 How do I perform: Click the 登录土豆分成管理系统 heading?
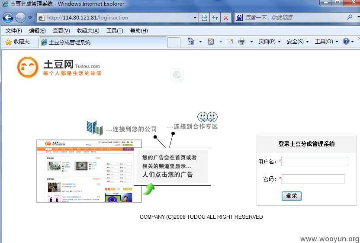[306, 144]
